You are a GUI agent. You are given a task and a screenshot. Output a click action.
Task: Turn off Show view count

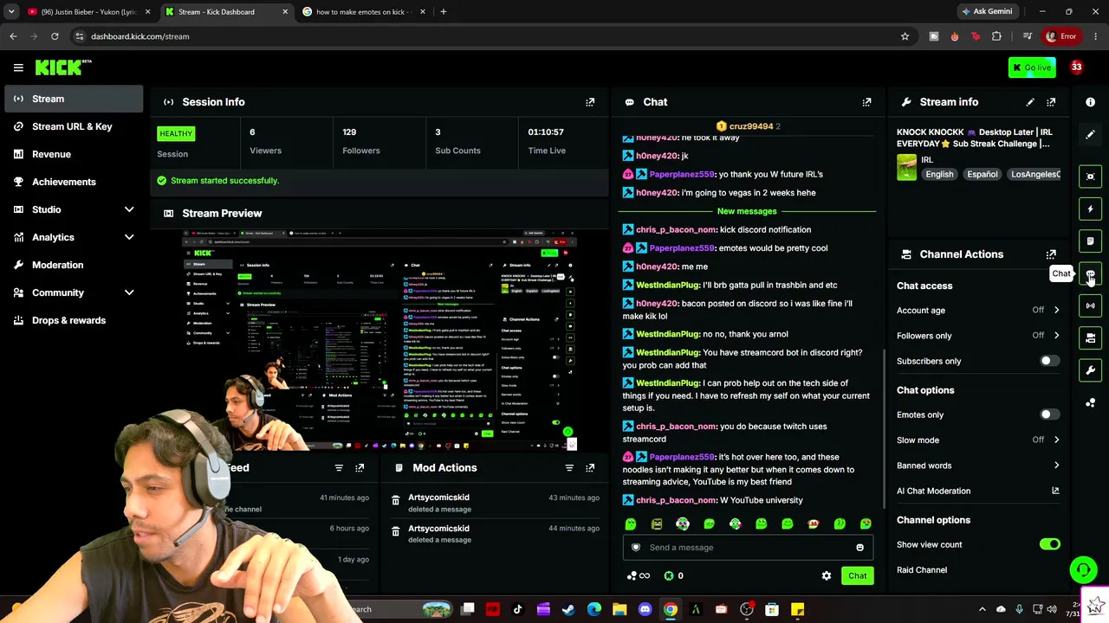pyautogui.click(x=1049, y=544)
